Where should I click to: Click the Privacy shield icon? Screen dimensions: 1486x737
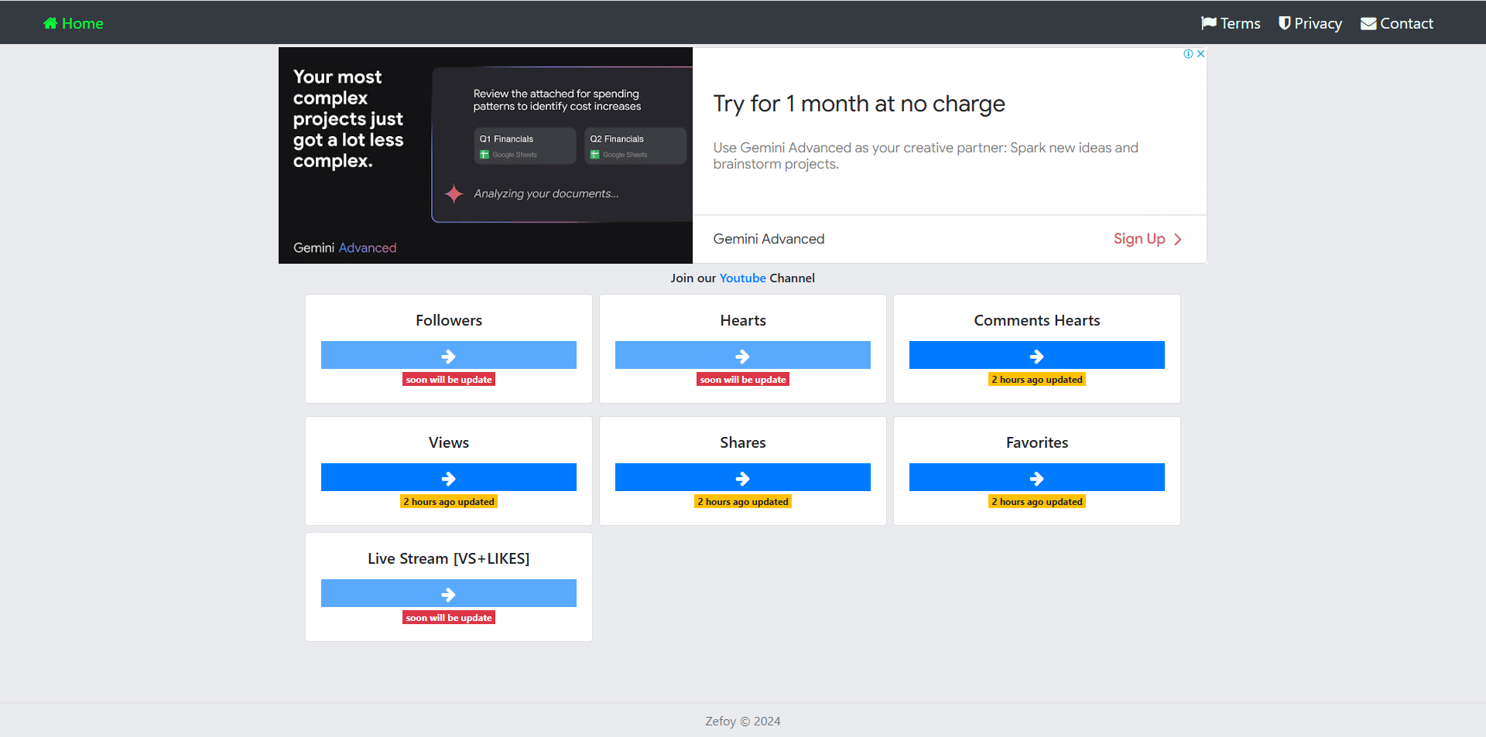click(1284, 23)
